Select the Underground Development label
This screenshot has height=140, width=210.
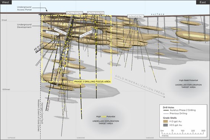[x=24, y=26]
